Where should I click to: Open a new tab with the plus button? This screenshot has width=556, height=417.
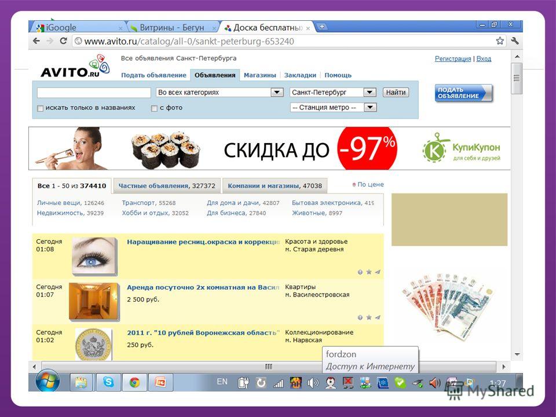coord(321,27)
